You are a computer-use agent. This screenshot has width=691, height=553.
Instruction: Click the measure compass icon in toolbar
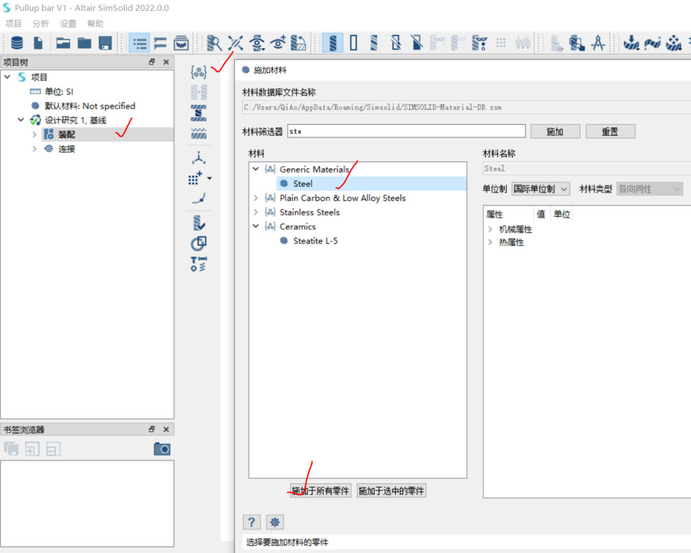coord(598,43)
